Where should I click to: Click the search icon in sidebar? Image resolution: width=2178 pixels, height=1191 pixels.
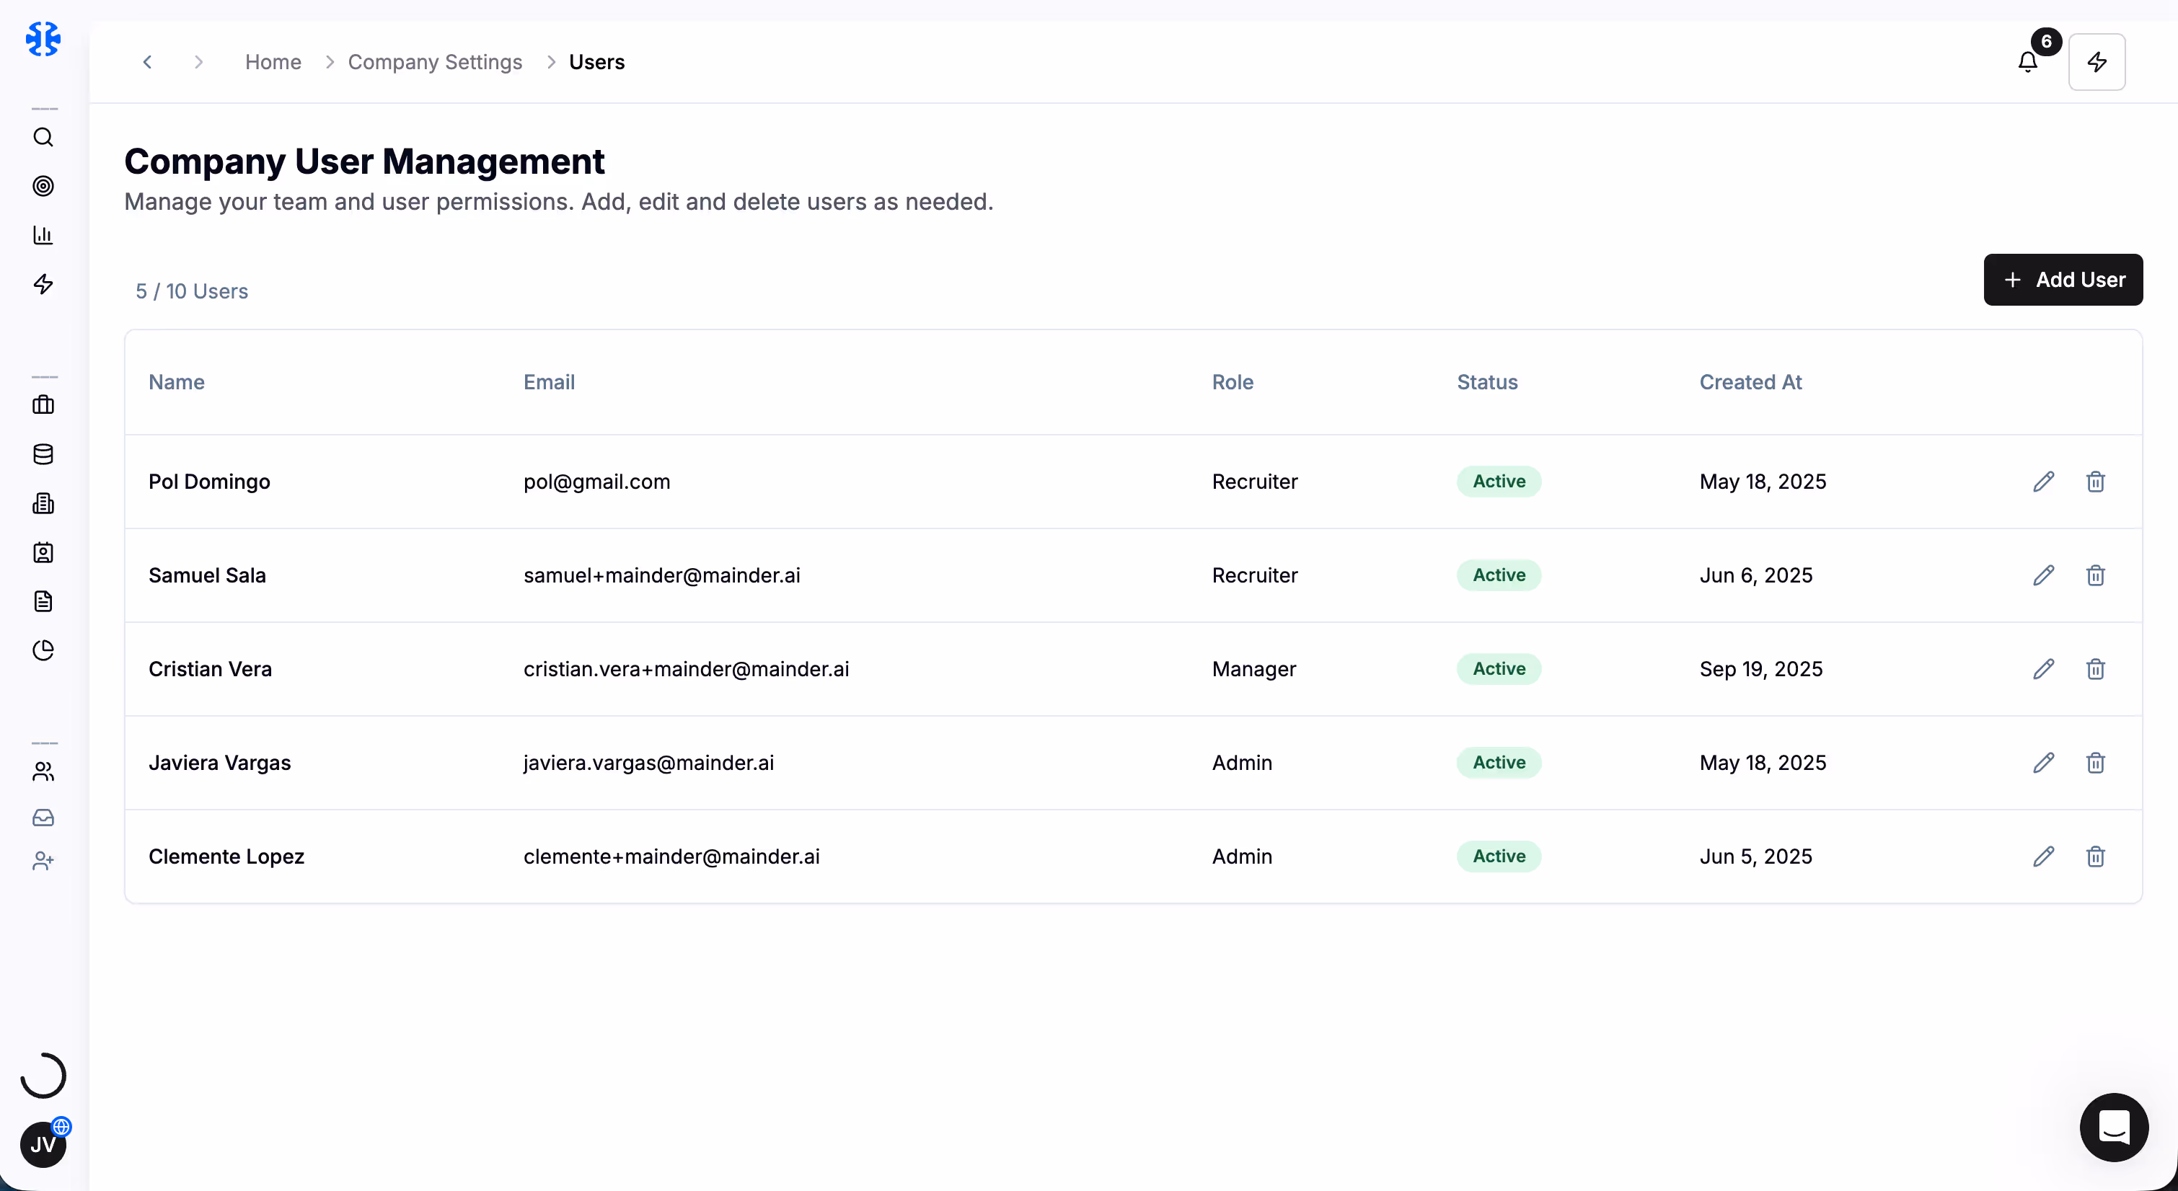tap(43, 137)
